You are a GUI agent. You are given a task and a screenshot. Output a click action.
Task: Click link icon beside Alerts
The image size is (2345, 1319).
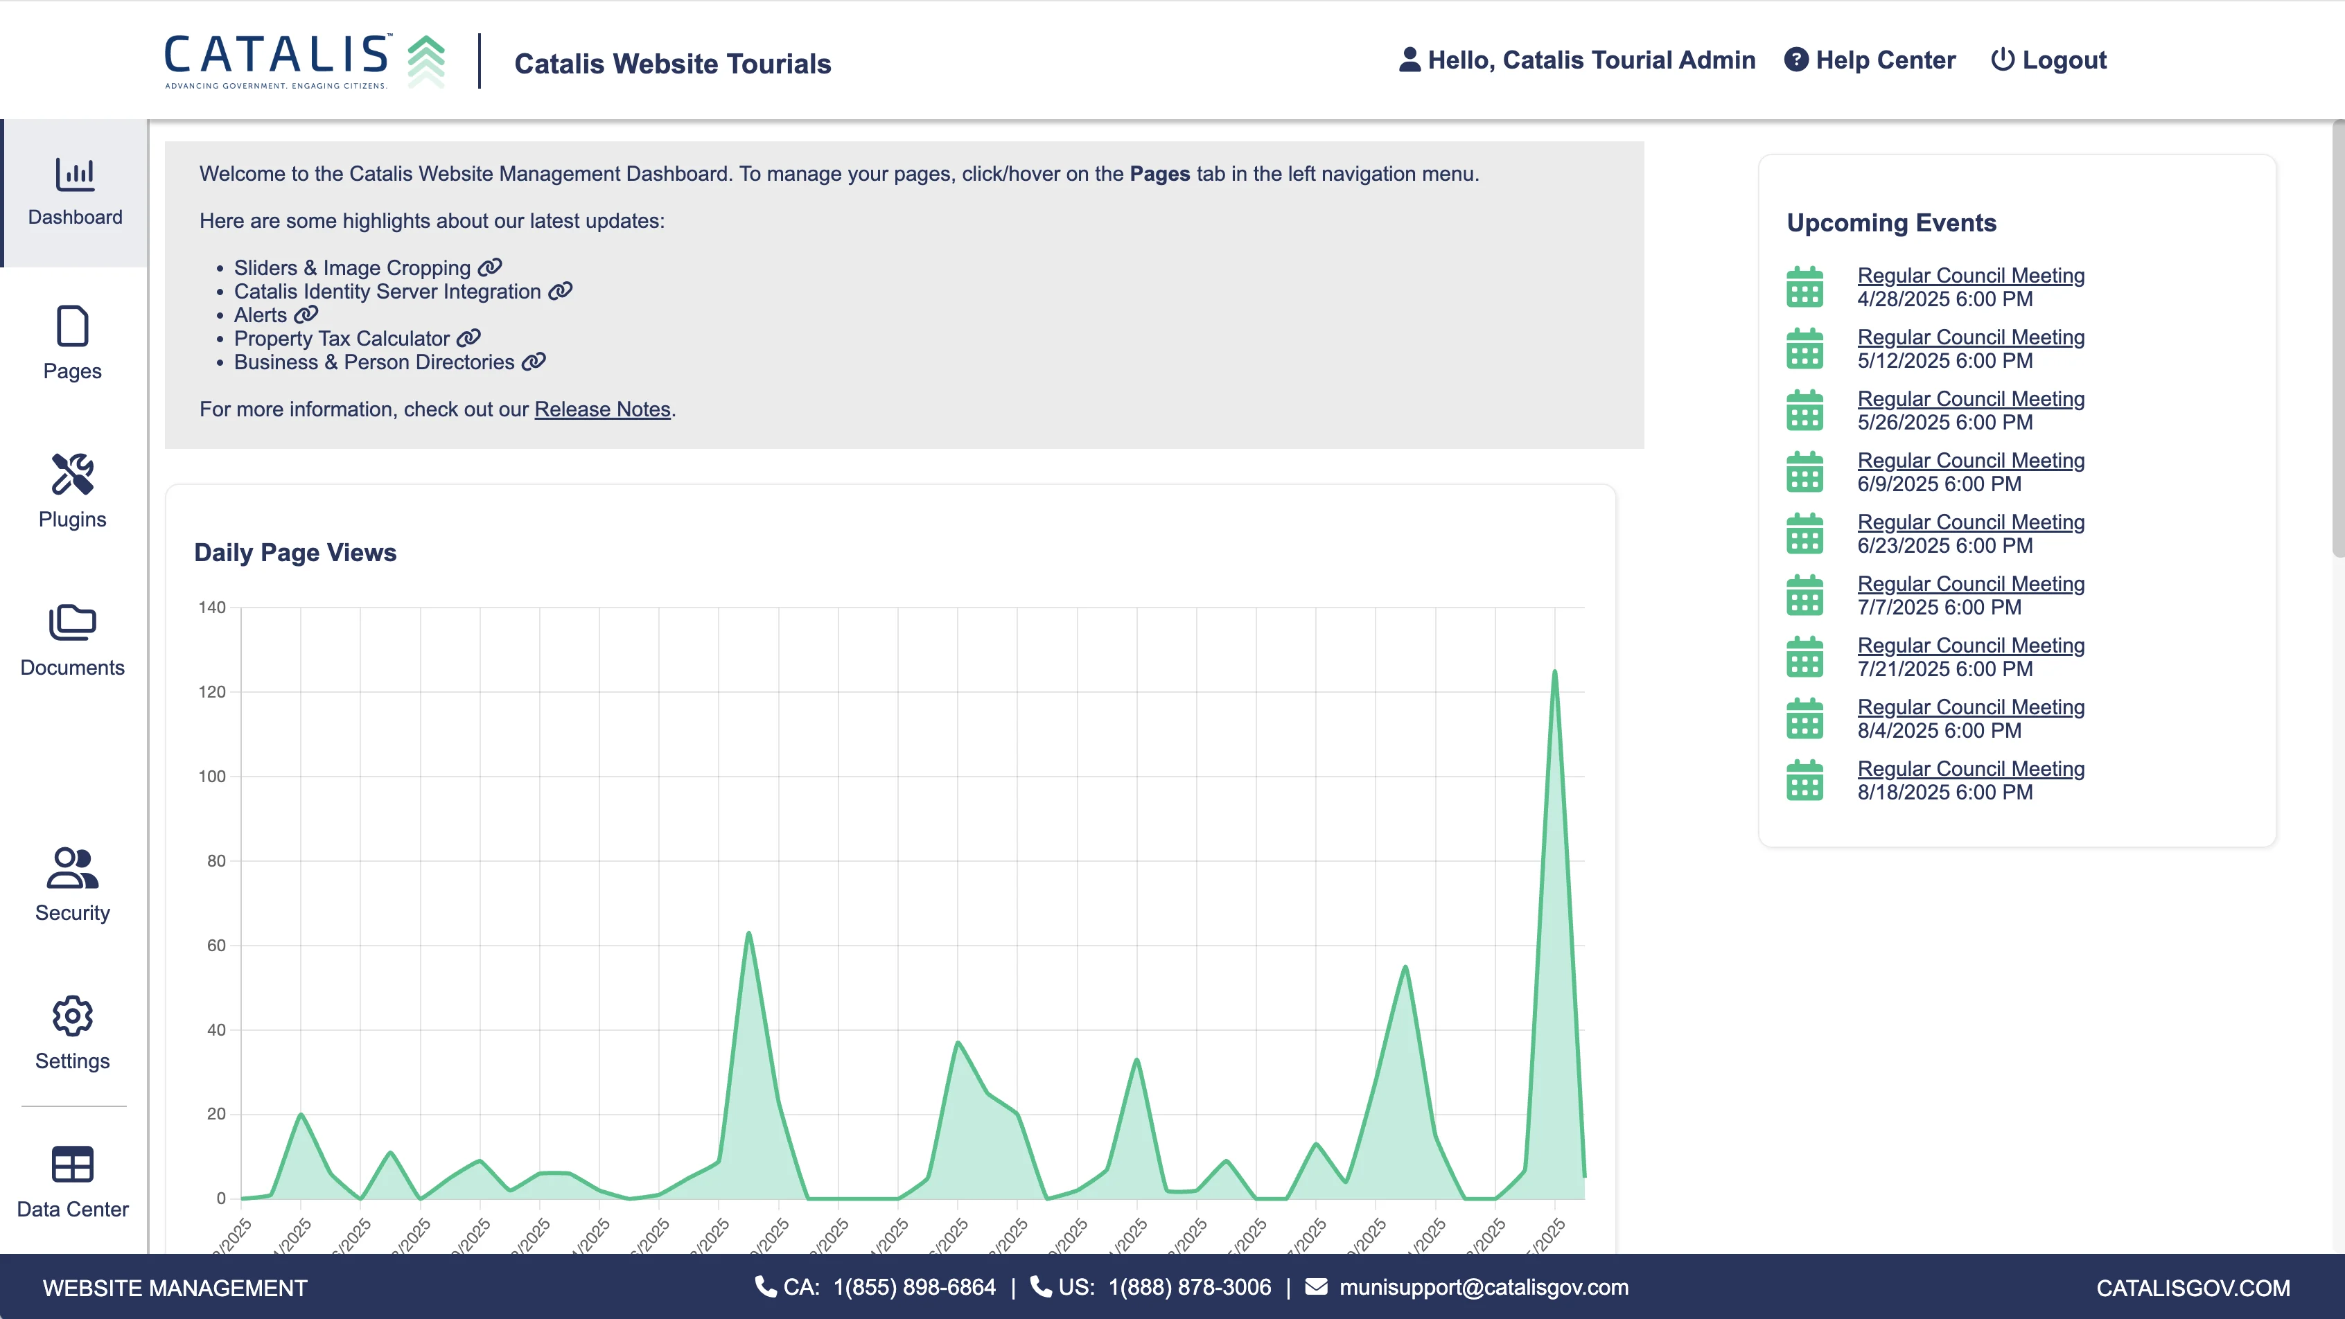click(306, 314)
